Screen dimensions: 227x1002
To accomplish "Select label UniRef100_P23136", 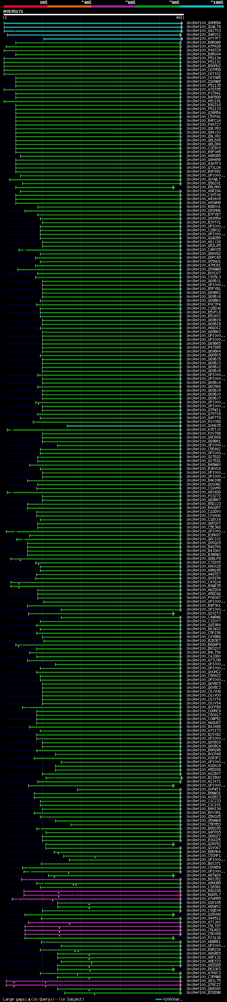I will (204, 938).
